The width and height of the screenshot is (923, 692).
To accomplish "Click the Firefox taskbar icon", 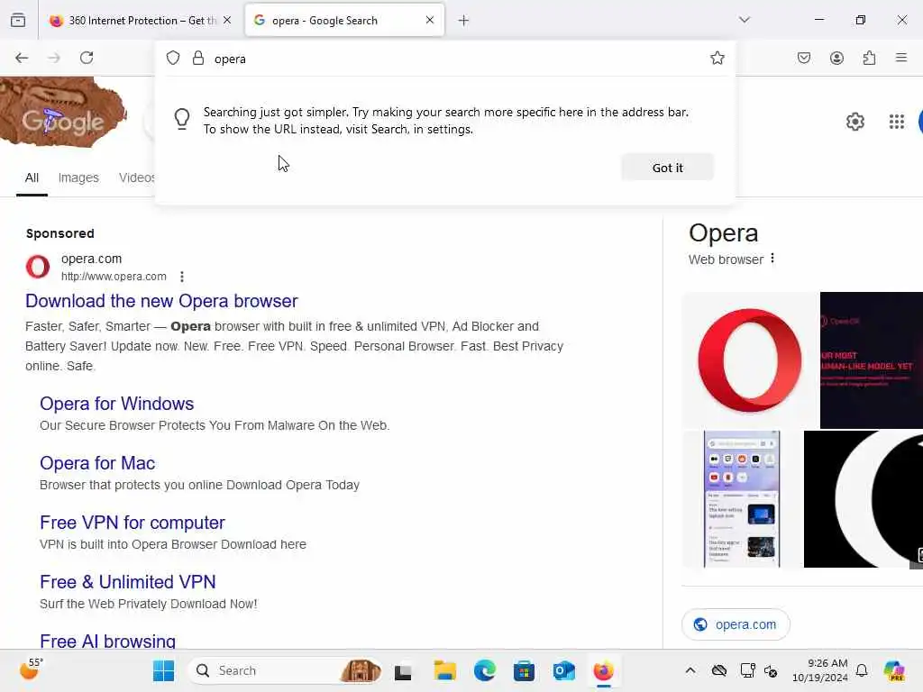I will [603, 670].
